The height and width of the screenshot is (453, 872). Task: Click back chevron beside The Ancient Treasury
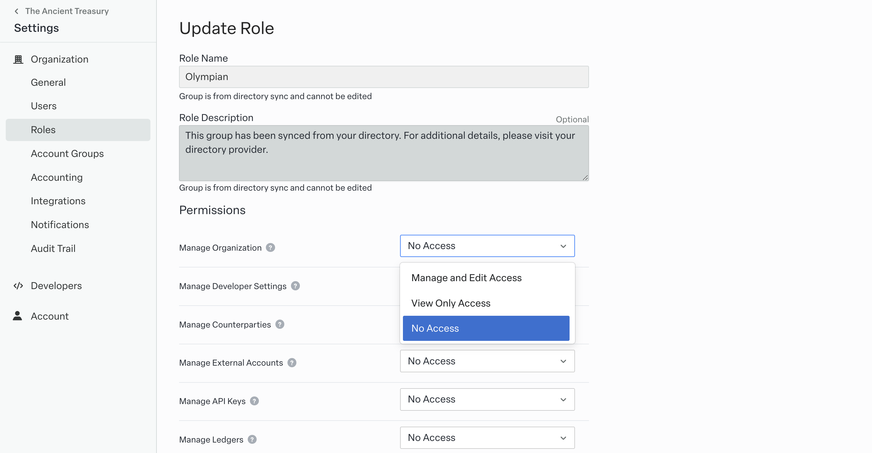pos(16,11)
